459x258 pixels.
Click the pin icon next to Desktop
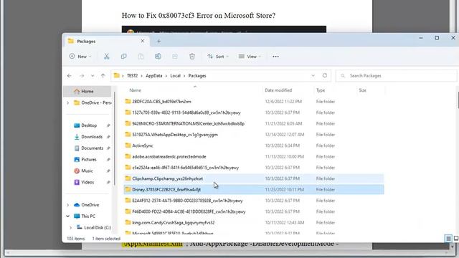(x=108, y=125)
